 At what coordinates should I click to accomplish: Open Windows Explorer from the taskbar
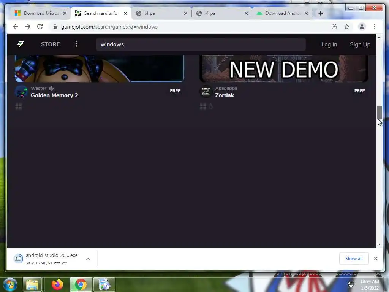pyautogui.click(x=32, y=284)
